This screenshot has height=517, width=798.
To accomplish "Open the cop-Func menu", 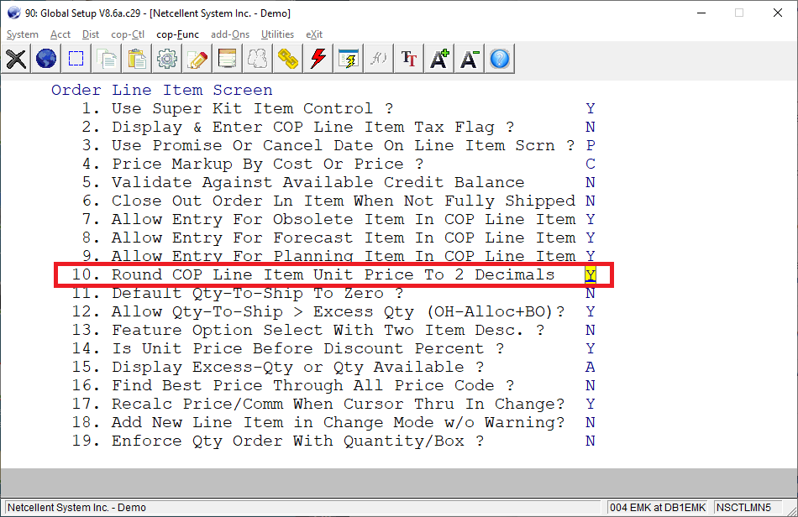I will (177, 34).
